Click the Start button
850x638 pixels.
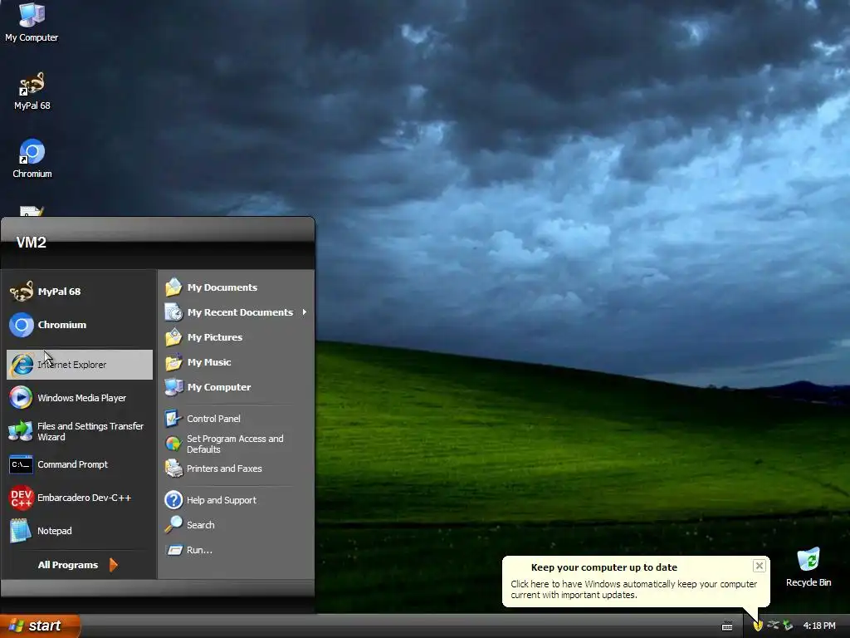40,626
